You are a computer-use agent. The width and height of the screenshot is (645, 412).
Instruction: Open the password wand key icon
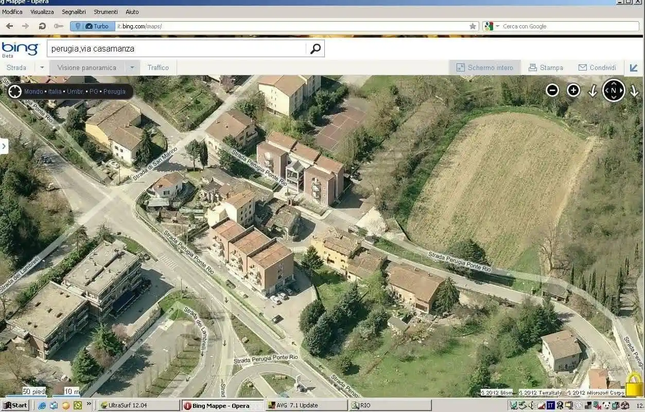tap(59, 26)
